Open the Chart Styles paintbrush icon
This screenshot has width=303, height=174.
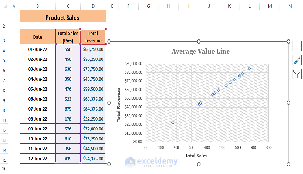(x=297, y=60)
